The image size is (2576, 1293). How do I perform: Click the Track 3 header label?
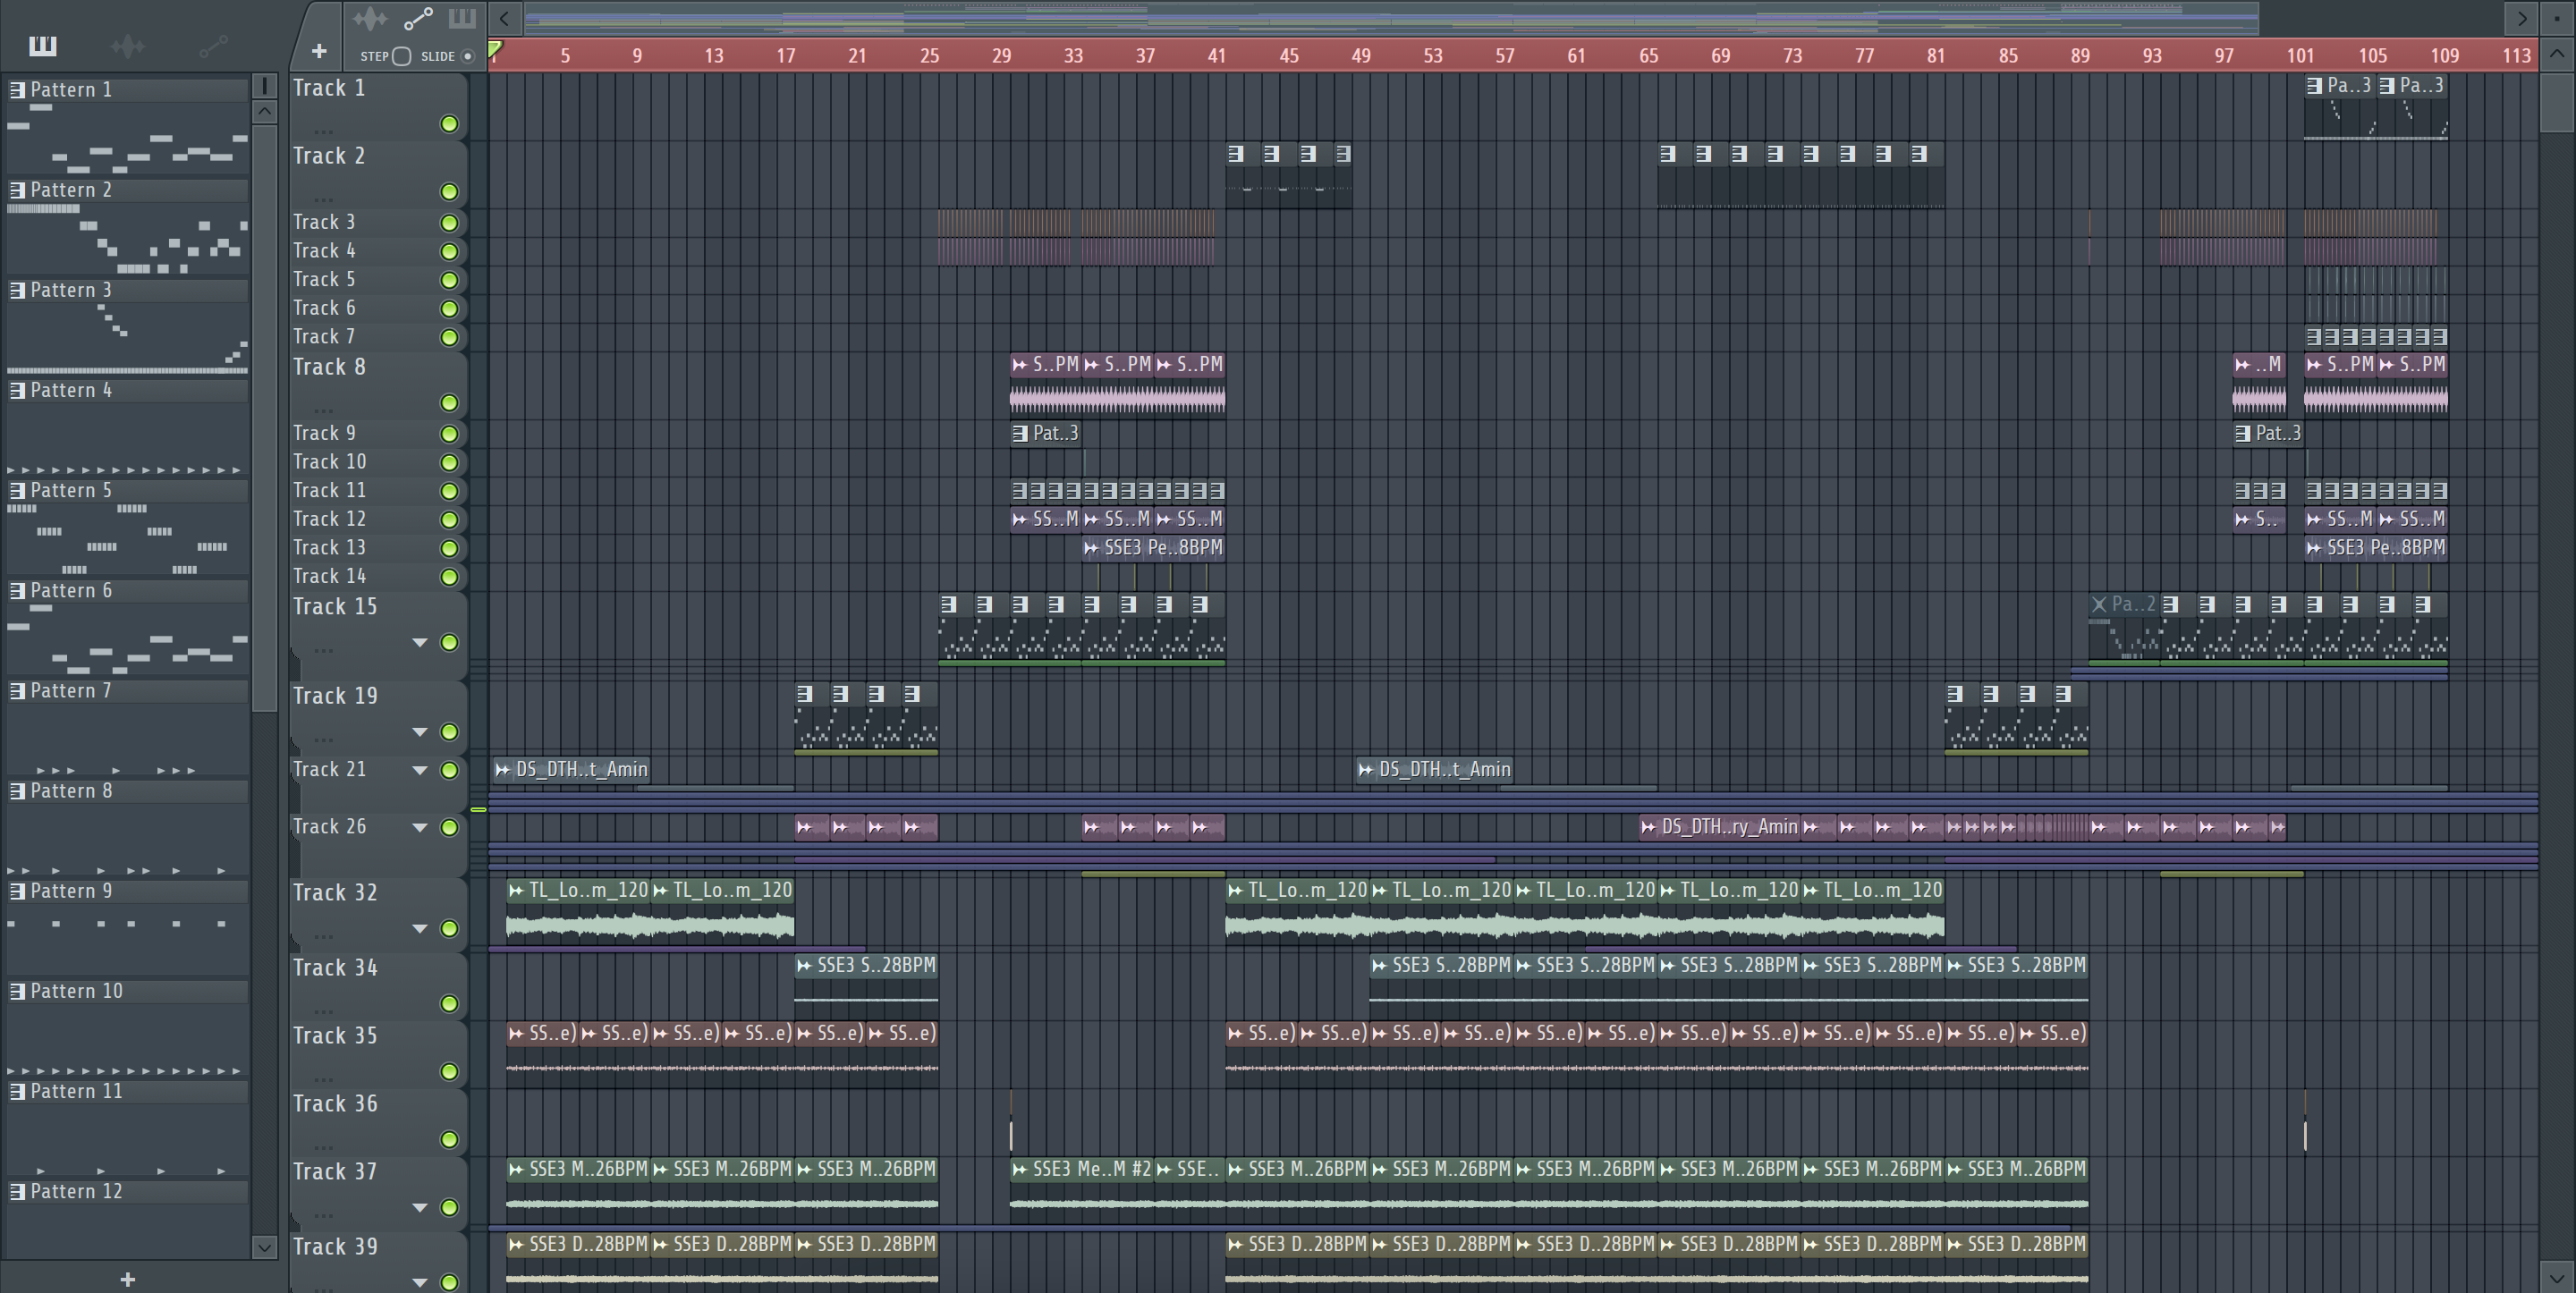(x=324, y=222)
